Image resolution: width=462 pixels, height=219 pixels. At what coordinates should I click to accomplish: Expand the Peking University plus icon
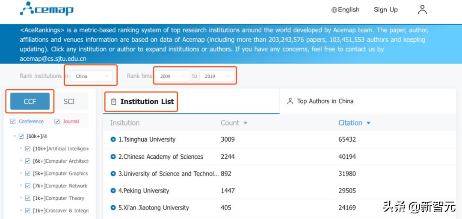[x=113, y=191]
